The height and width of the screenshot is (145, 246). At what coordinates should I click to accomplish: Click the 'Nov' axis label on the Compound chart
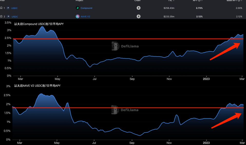coord(169,79)
